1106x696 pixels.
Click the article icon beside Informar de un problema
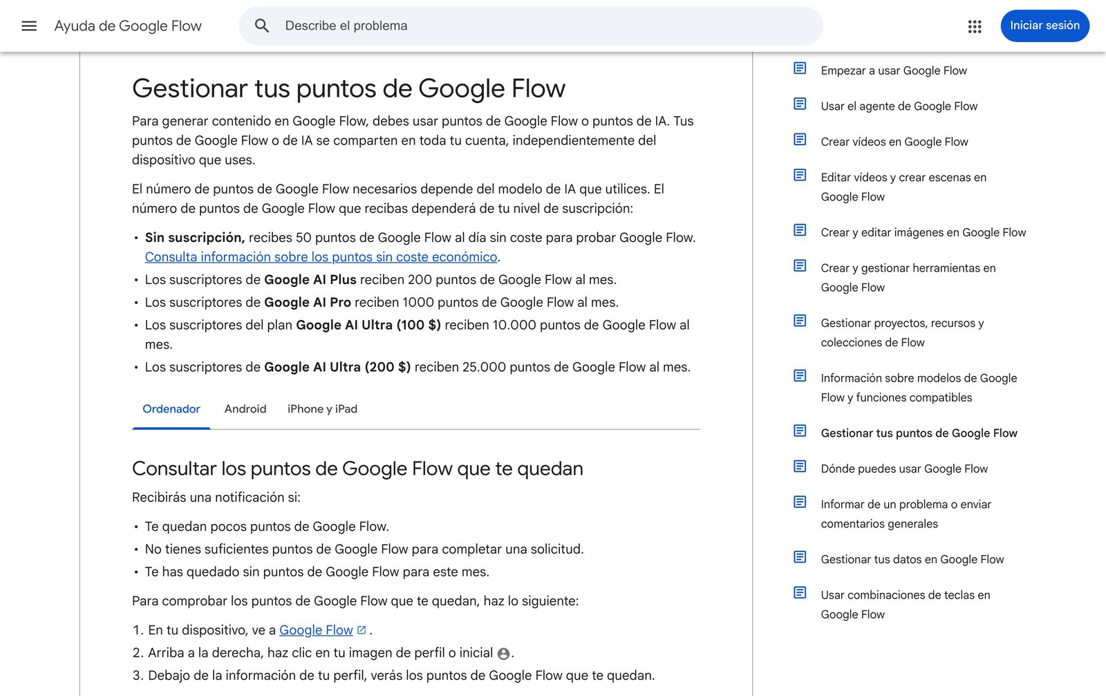(800, 502)
